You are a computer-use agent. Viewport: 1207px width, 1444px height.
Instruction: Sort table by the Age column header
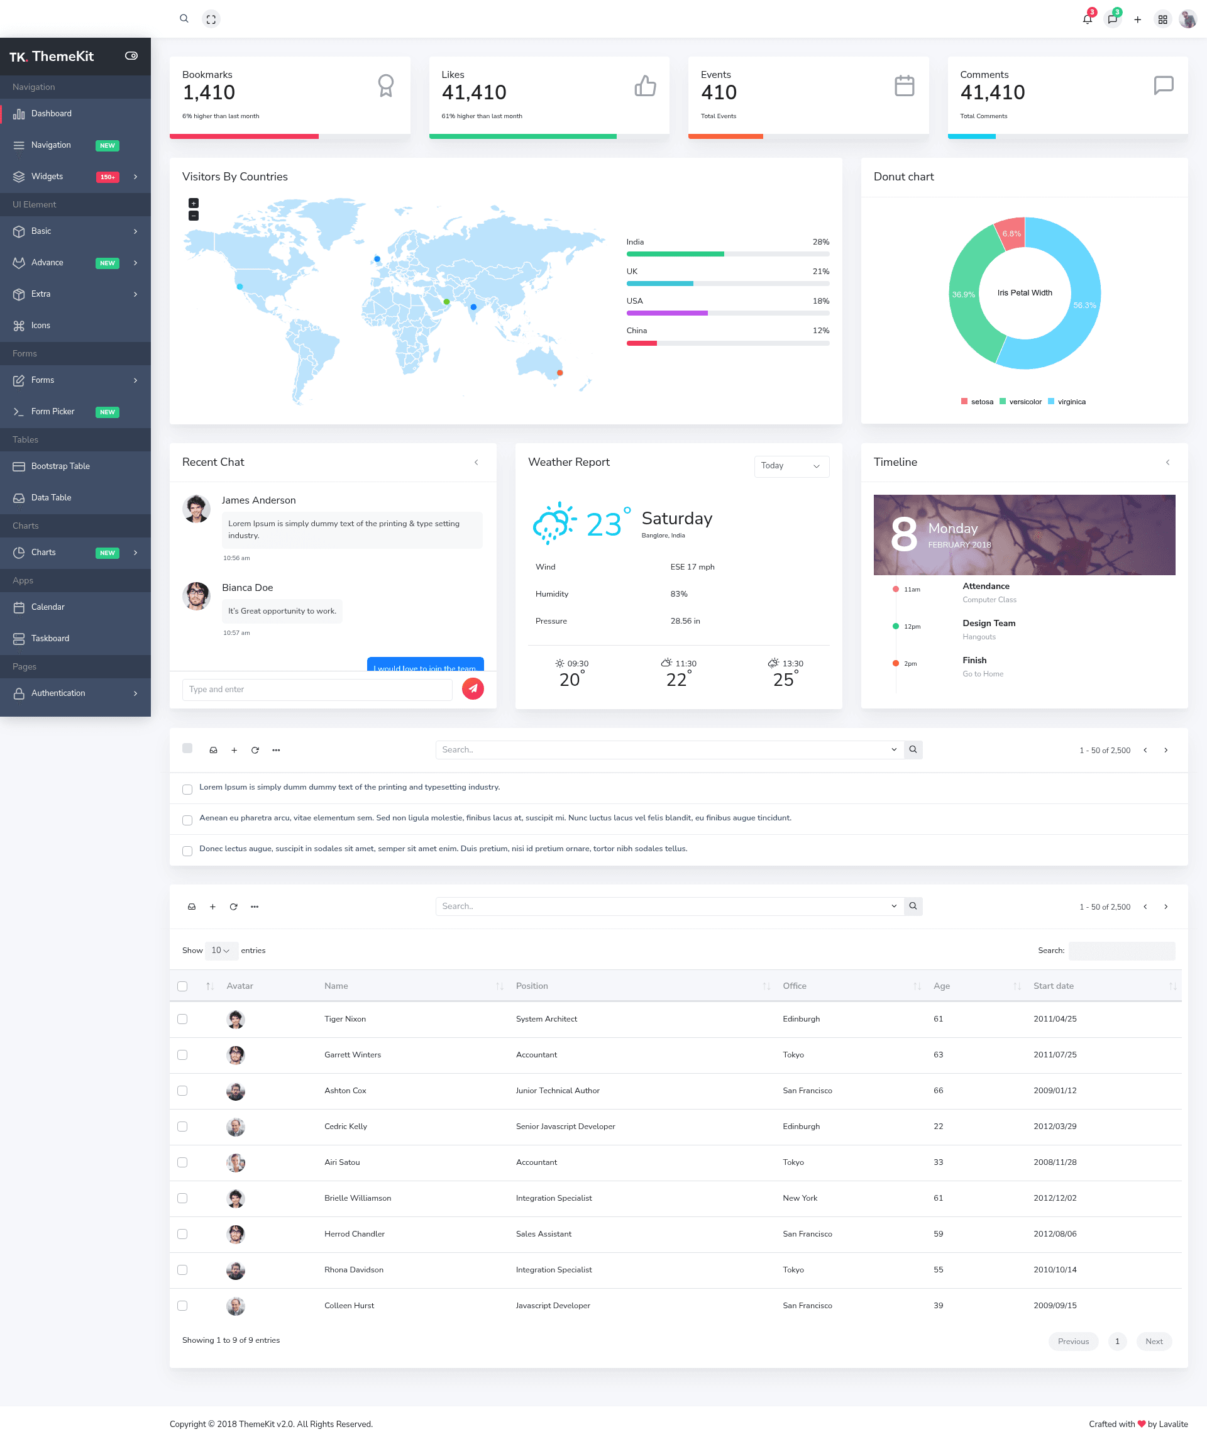(x=977, y=986)
